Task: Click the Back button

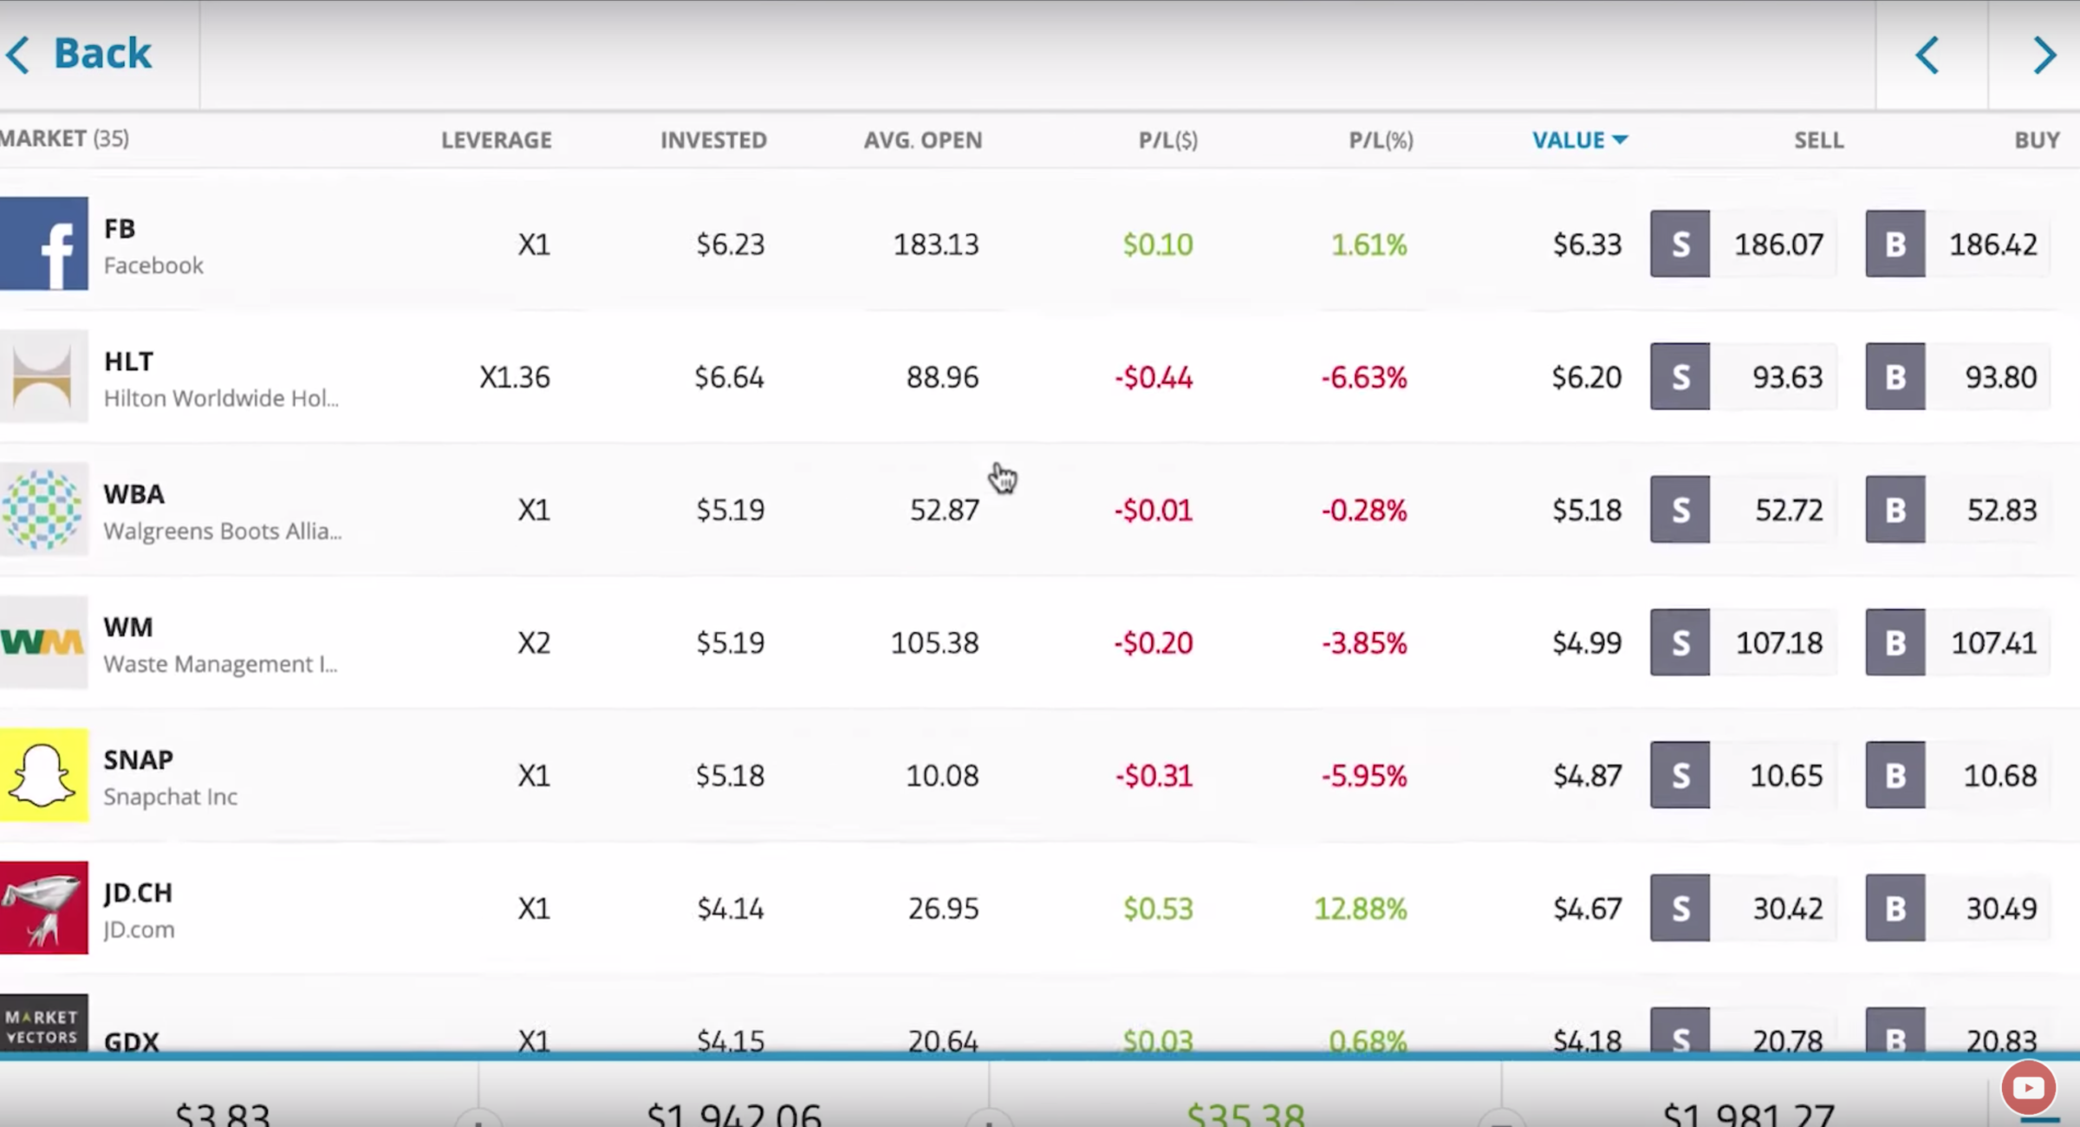Action: 78,53
